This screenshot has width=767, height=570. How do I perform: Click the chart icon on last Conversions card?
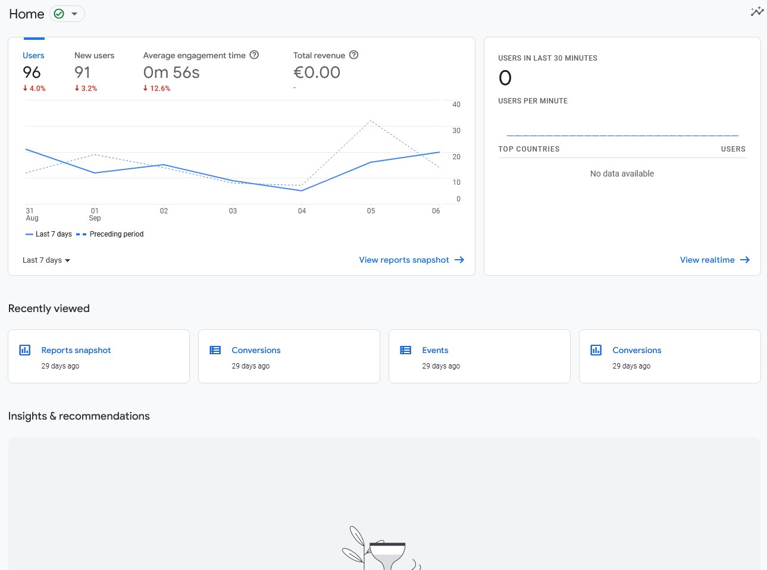point(596,350)
